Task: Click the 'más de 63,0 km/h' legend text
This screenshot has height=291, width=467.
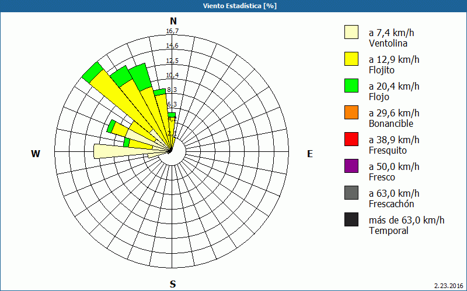Action: (x=406, y=220)
